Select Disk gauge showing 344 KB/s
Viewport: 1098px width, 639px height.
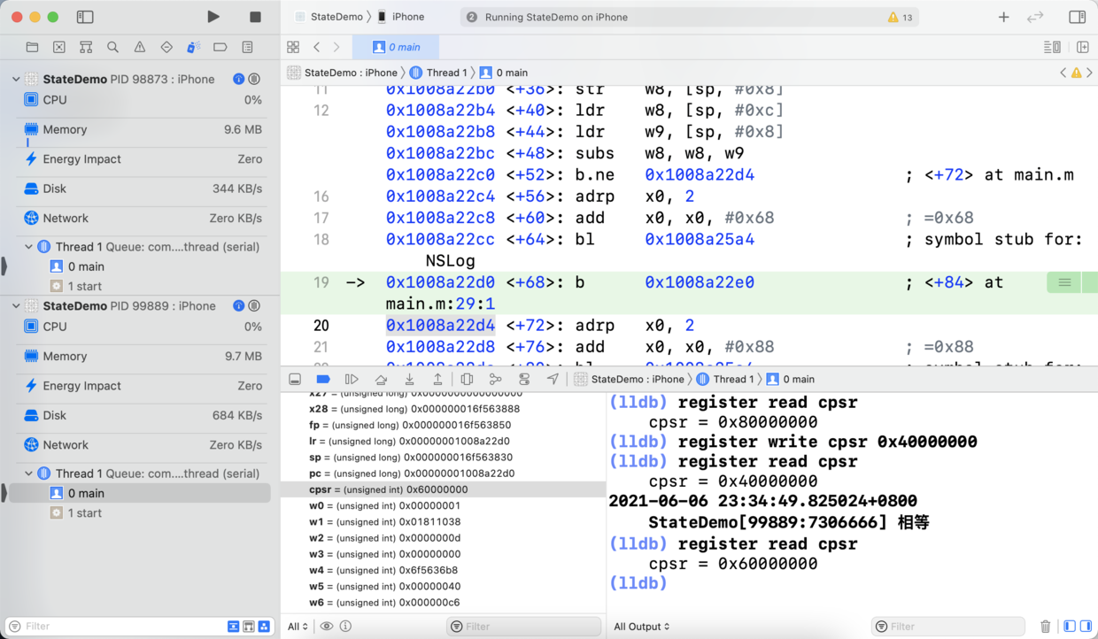point(143,189)
